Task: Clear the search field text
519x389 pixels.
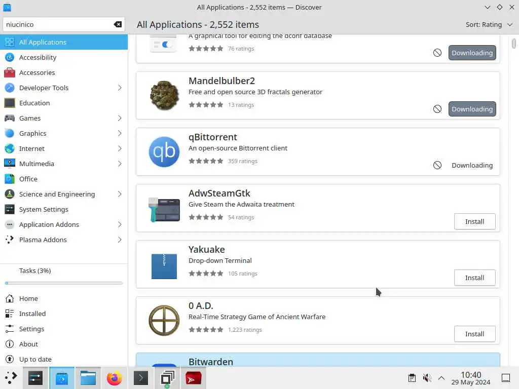Action: pyautogui.click(x=118, y=24)
